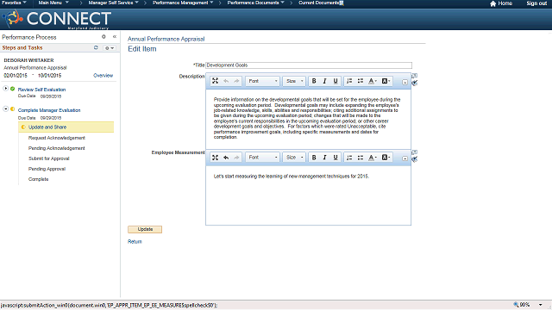Maximize the Employee Measurement editor
This screenshot has width=552, height=310.
(215, 157)
